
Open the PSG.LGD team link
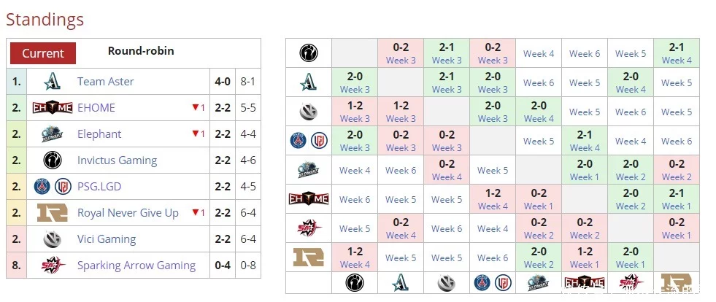(x=99, y=187)
